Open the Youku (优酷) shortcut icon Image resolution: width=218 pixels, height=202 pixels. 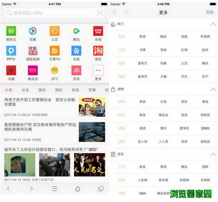point(33,31)
